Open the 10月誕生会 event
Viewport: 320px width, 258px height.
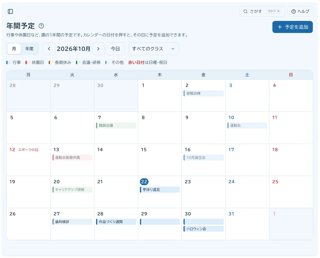(204, 157)
